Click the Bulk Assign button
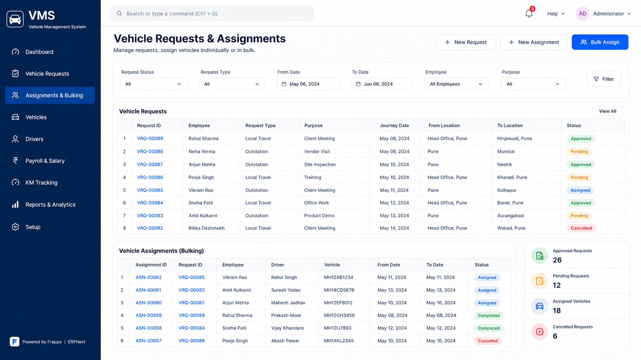Viewport: 641px width, 360px height. pyautogui.click(x=600, y=42)
